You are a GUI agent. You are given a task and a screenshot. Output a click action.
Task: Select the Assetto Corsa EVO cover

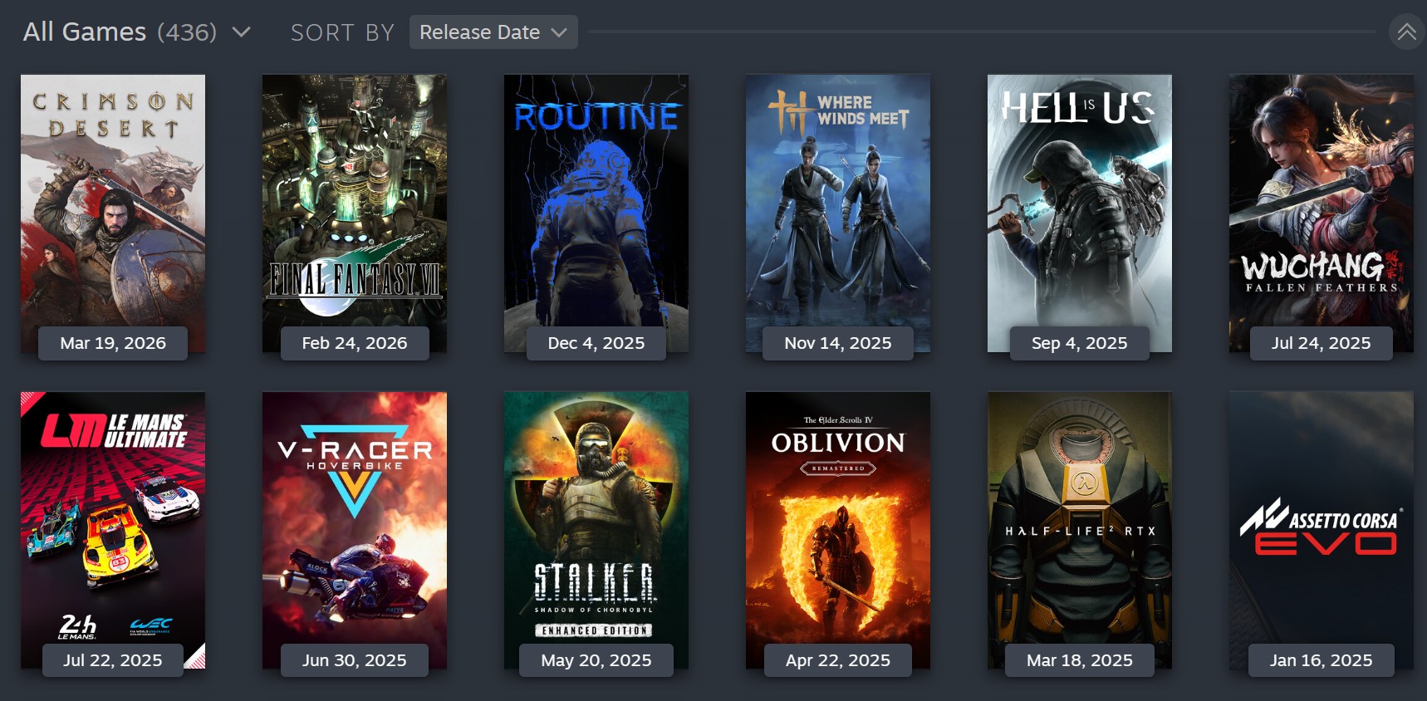tap(1322, 530)
